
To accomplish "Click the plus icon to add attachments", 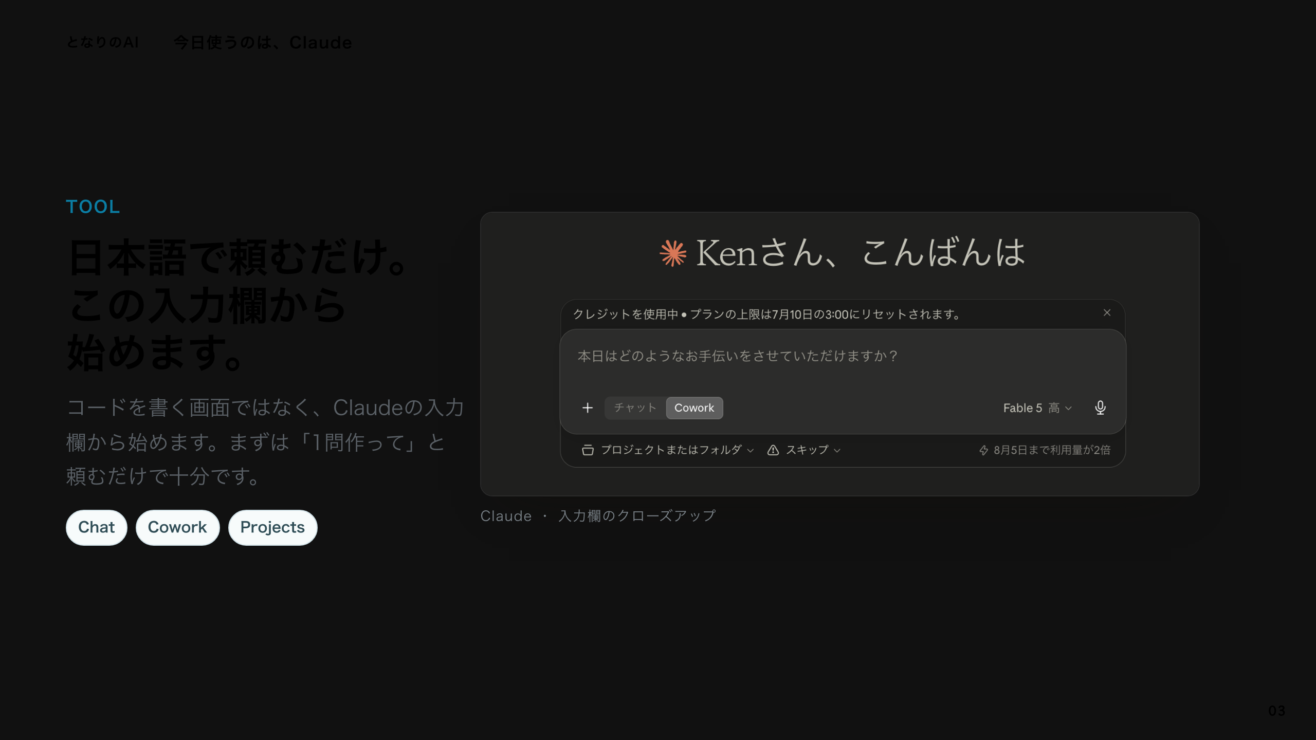I will (588, 408).
